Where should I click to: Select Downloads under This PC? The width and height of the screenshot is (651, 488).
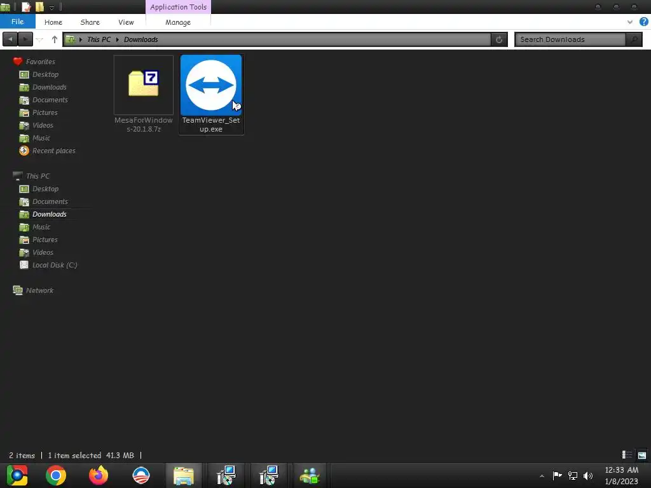tap(49, 214)
